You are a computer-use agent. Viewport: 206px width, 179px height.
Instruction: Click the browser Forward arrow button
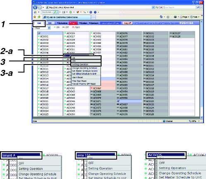pyautogui.click(x=40, y=7)
